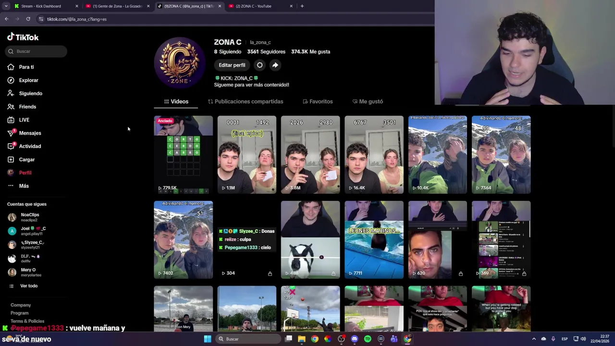Open the Más menu
This screenshot has height=346, width=615.
click(x=18, y=186)
